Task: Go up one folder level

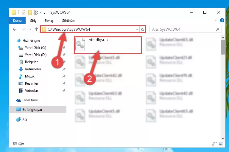Action: tap(37, 29)
